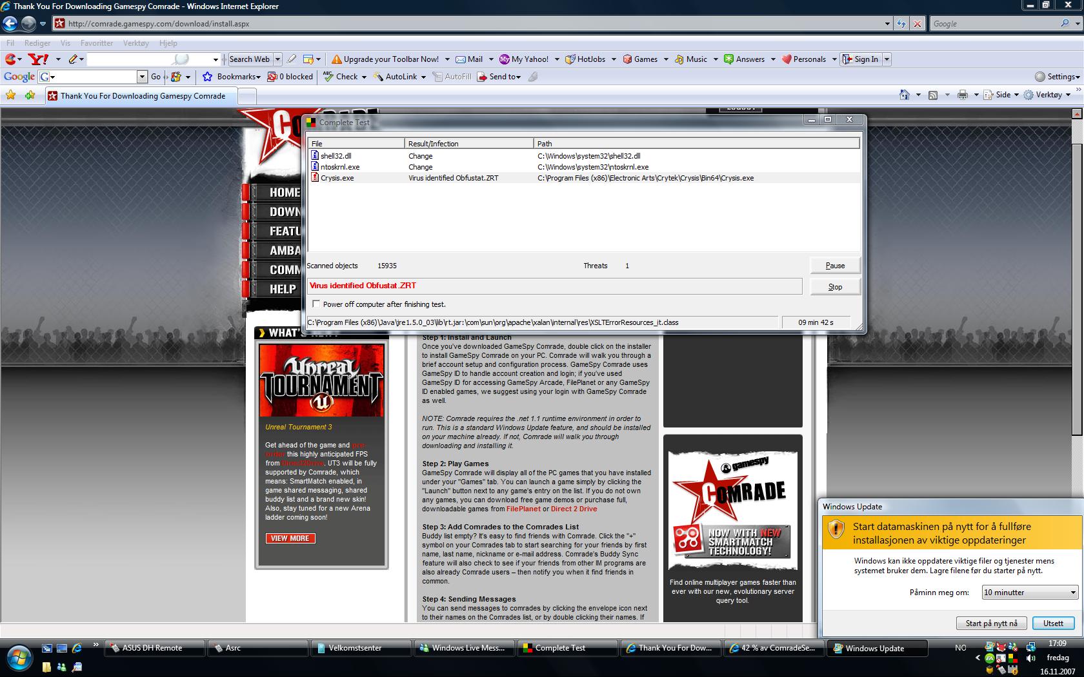Viewport: 1084px width, 677px height.
Task: Open Answers from the Yahoo toolbar
Action: 744,59
